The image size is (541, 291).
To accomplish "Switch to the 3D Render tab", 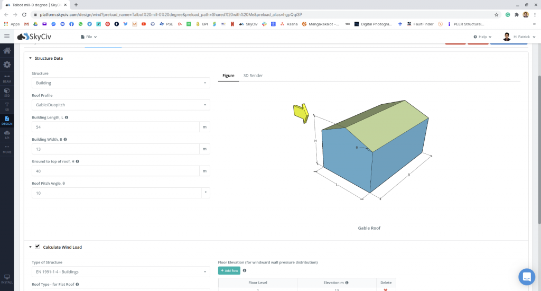I will tap(253, 76).
